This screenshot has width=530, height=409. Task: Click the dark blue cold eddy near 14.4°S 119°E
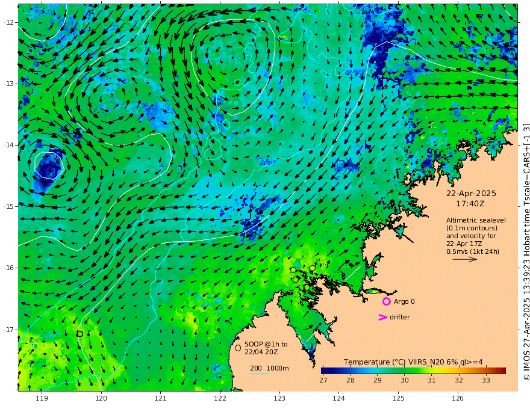pos(48,167)
